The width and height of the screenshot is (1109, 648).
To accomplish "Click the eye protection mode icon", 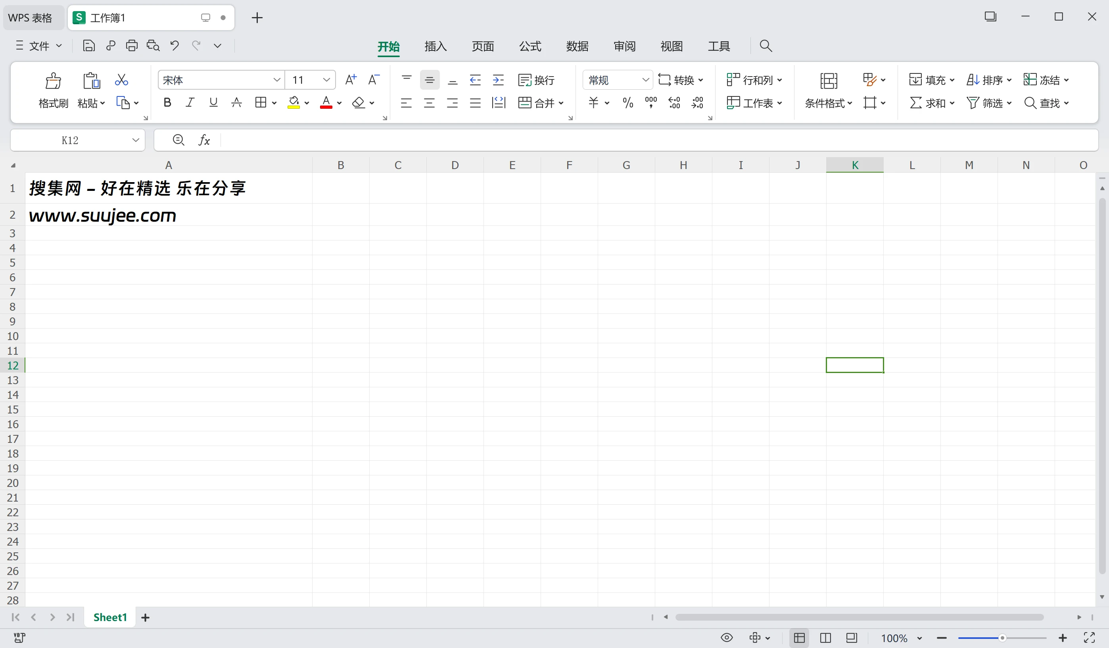I will (x=727, y=637).
